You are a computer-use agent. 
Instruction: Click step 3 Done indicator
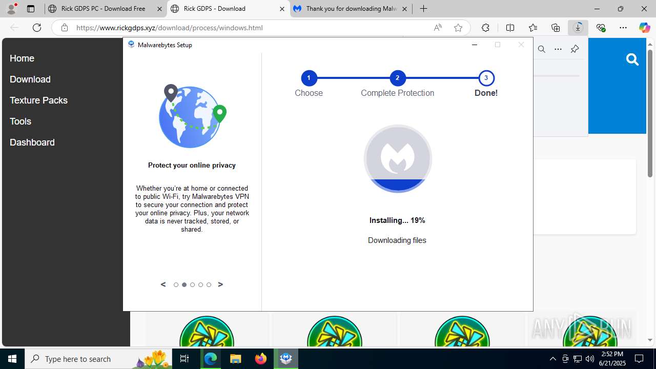point(486,78)
